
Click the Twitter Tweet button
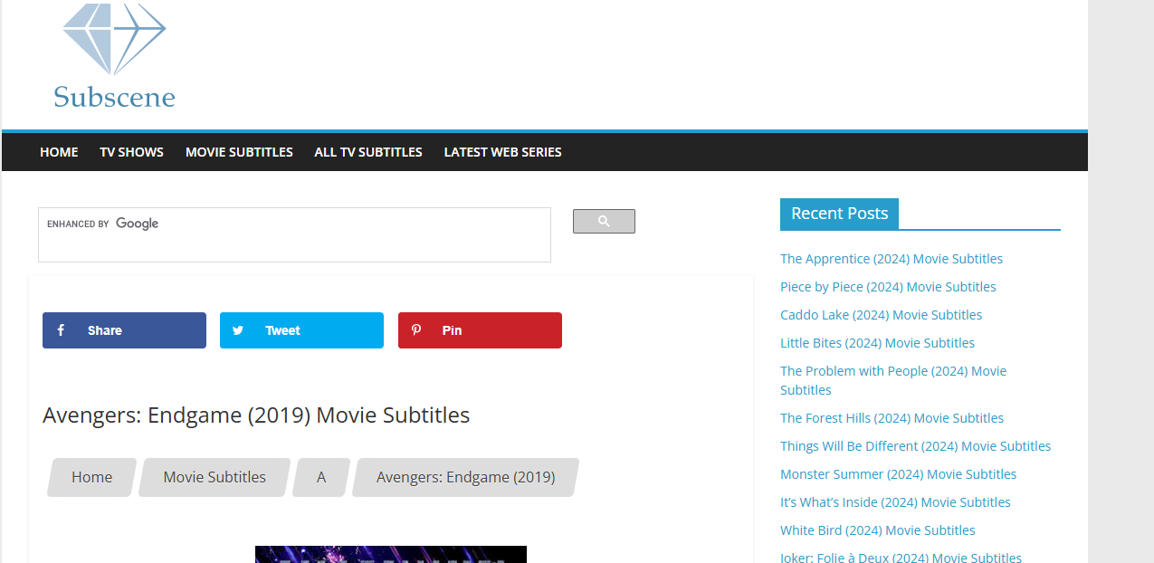tap(301, 330)
